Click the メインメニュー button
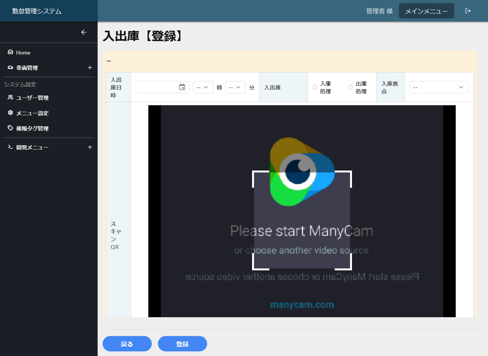 tap(427, 11)
